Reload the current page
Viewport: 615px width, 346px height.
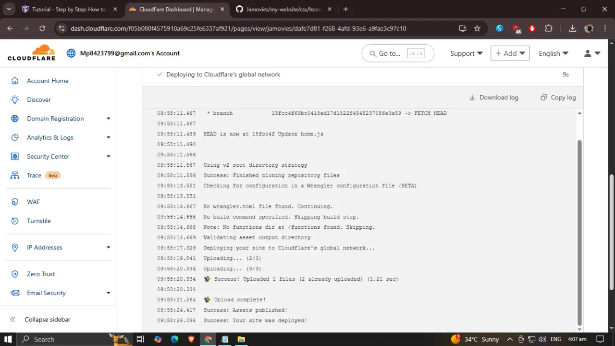click(42, 28)
